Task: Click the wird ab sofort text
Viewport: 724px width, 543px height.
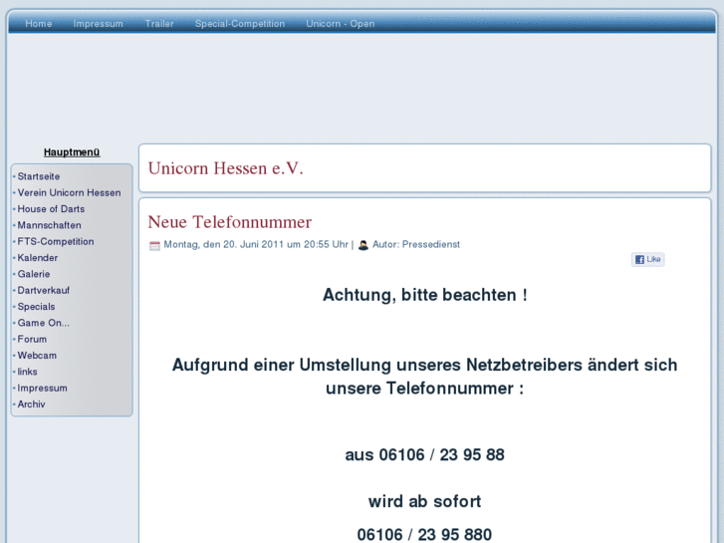Action: click(x=425, y=501)
